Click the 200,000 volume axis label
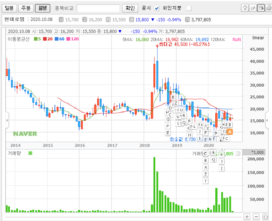The width and height of the screenshot is (272, 221). [256, 159]
